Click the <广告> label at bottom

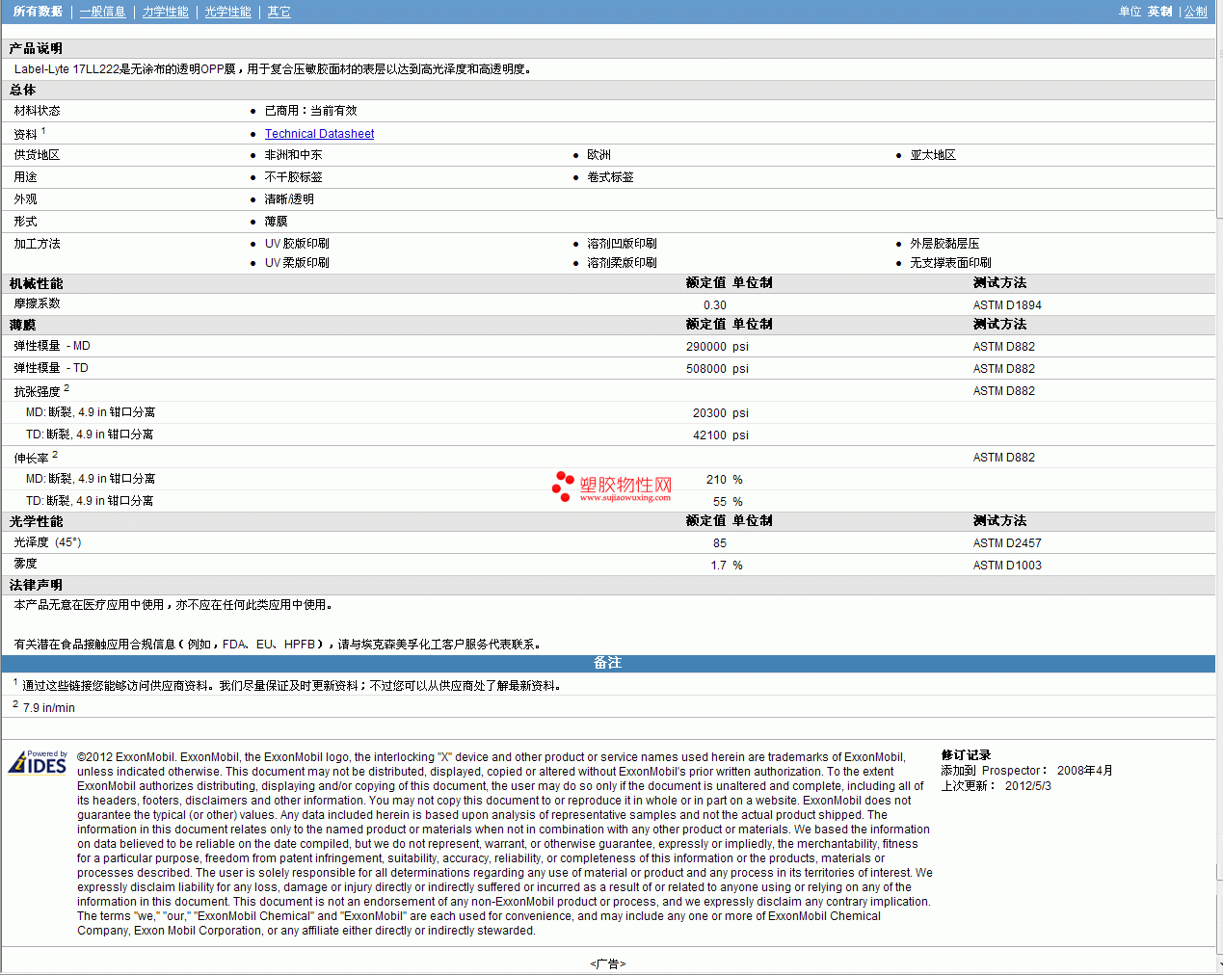coord(608,963)
